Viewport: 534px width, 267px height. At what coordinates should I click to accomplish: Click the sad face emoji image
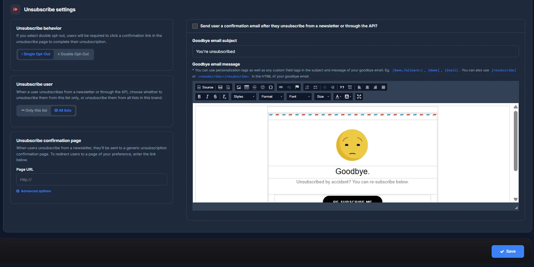[352, 145]
